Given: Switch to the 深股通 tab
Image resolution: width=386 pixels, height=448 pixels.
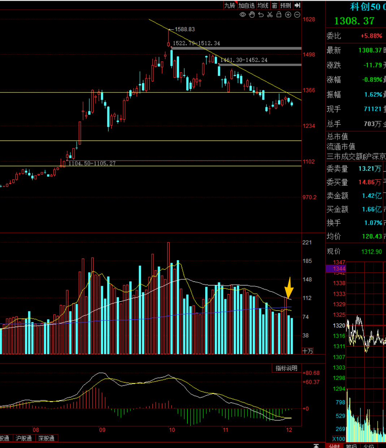Looking at the screenshot, I should [47, 438].
